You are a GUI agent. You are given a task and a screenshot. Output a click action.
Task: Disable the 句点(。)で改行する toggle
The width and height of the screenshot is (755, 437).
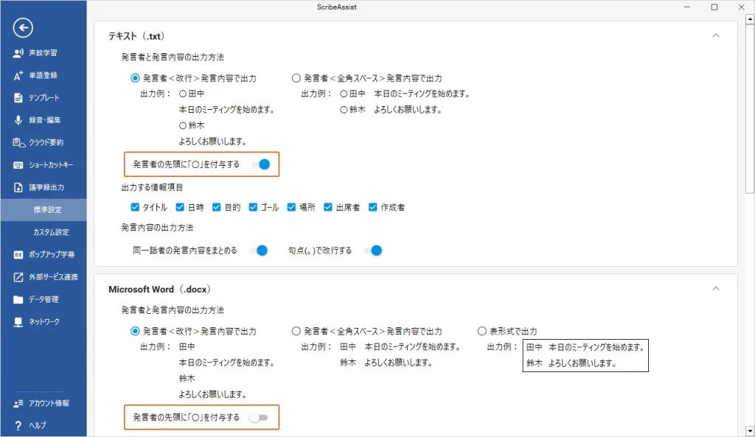373,251
